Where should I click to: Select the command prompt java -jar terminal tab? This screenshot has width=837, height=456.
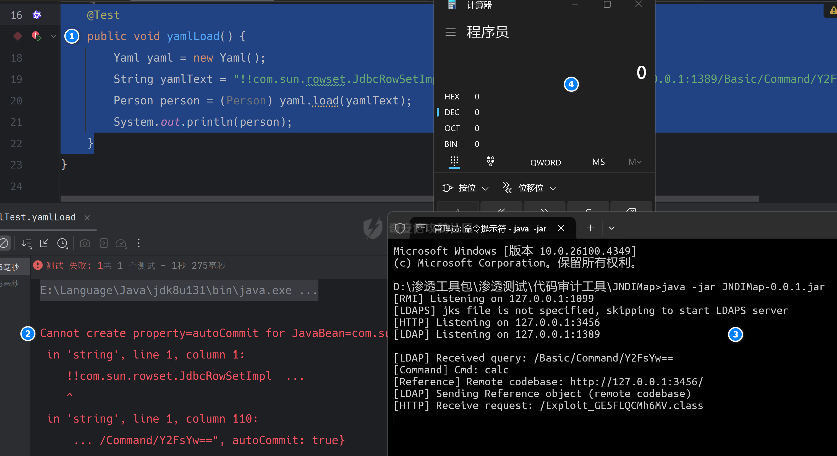tap(490, 228)
